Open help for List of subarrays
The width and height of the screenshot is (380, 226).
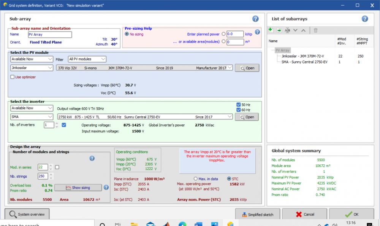(365, 19)
